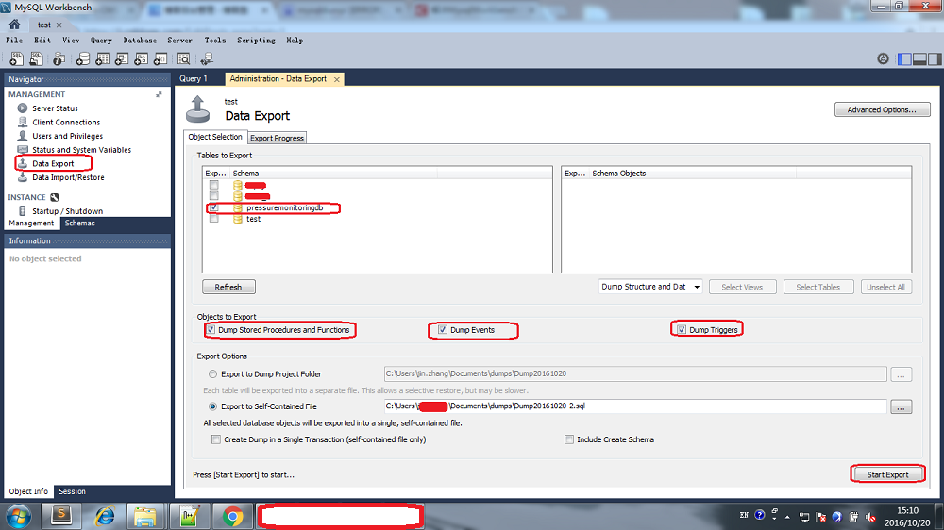Switch to the Schemas tab in the Navigator
The image size is (944, 530).
click(80, 224)
